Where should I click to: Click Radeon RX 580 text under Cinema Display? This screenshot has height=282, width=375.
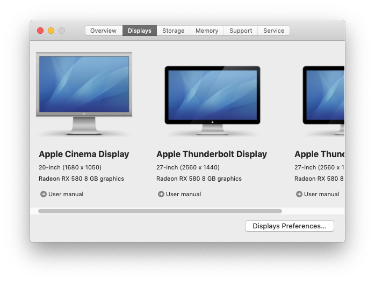coord(81,179)
